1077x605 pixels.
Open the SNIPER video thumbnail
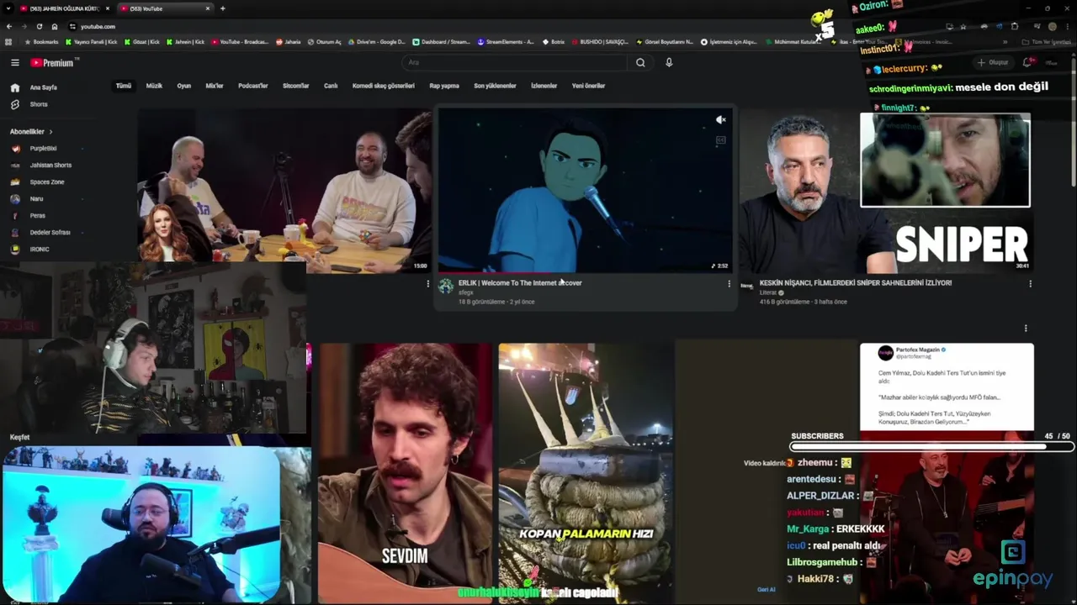(x=886, y=191)
